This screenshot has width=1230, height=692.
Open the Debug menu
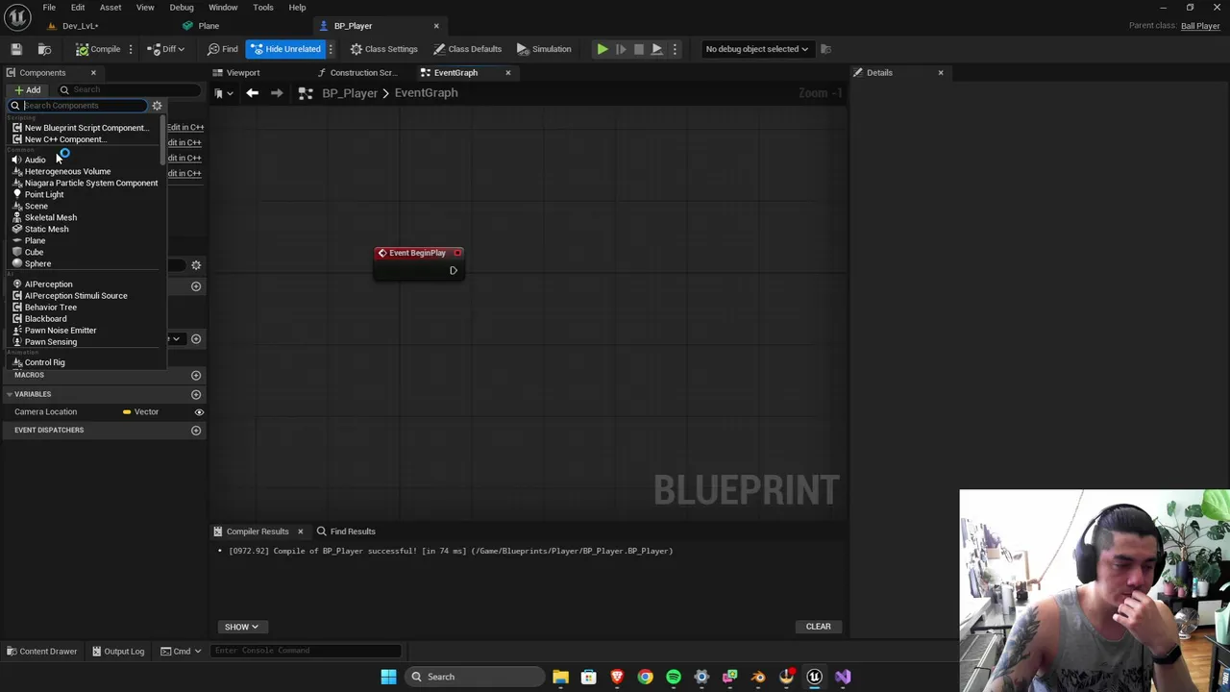click(x=182, y=8)
